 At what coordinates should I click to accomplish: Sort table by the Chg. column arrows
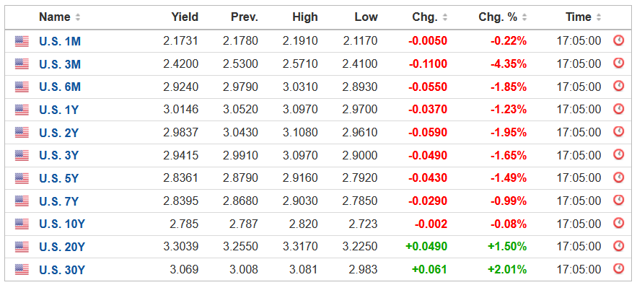point(445,17)
